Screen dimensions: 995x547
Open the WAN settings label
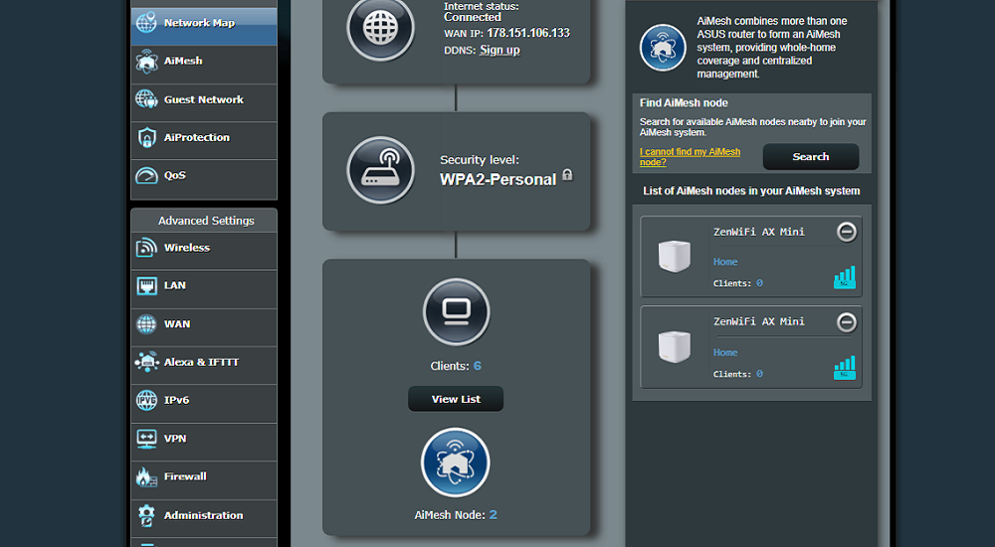pos(177,324)
